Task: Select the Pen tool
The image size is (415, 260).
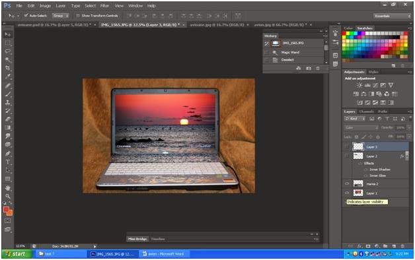Action: (x=8, y=153)
